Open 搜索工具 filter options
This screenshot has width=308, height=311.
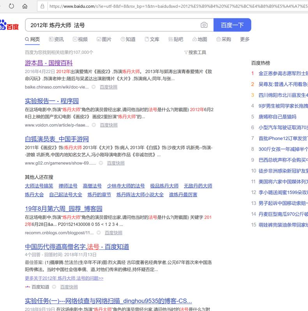coord(195,52)
